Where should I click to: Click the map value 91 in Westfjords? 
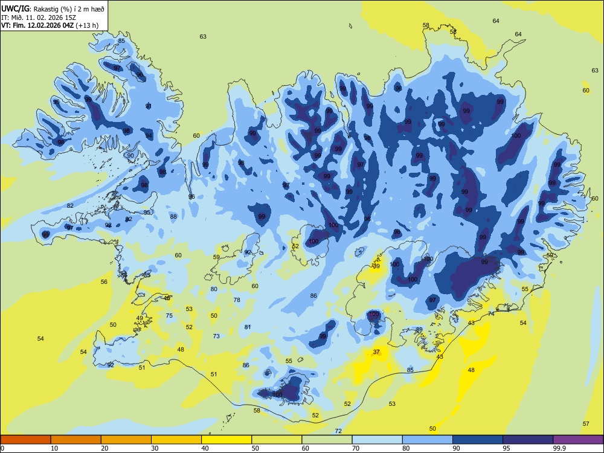click(149, 106)
